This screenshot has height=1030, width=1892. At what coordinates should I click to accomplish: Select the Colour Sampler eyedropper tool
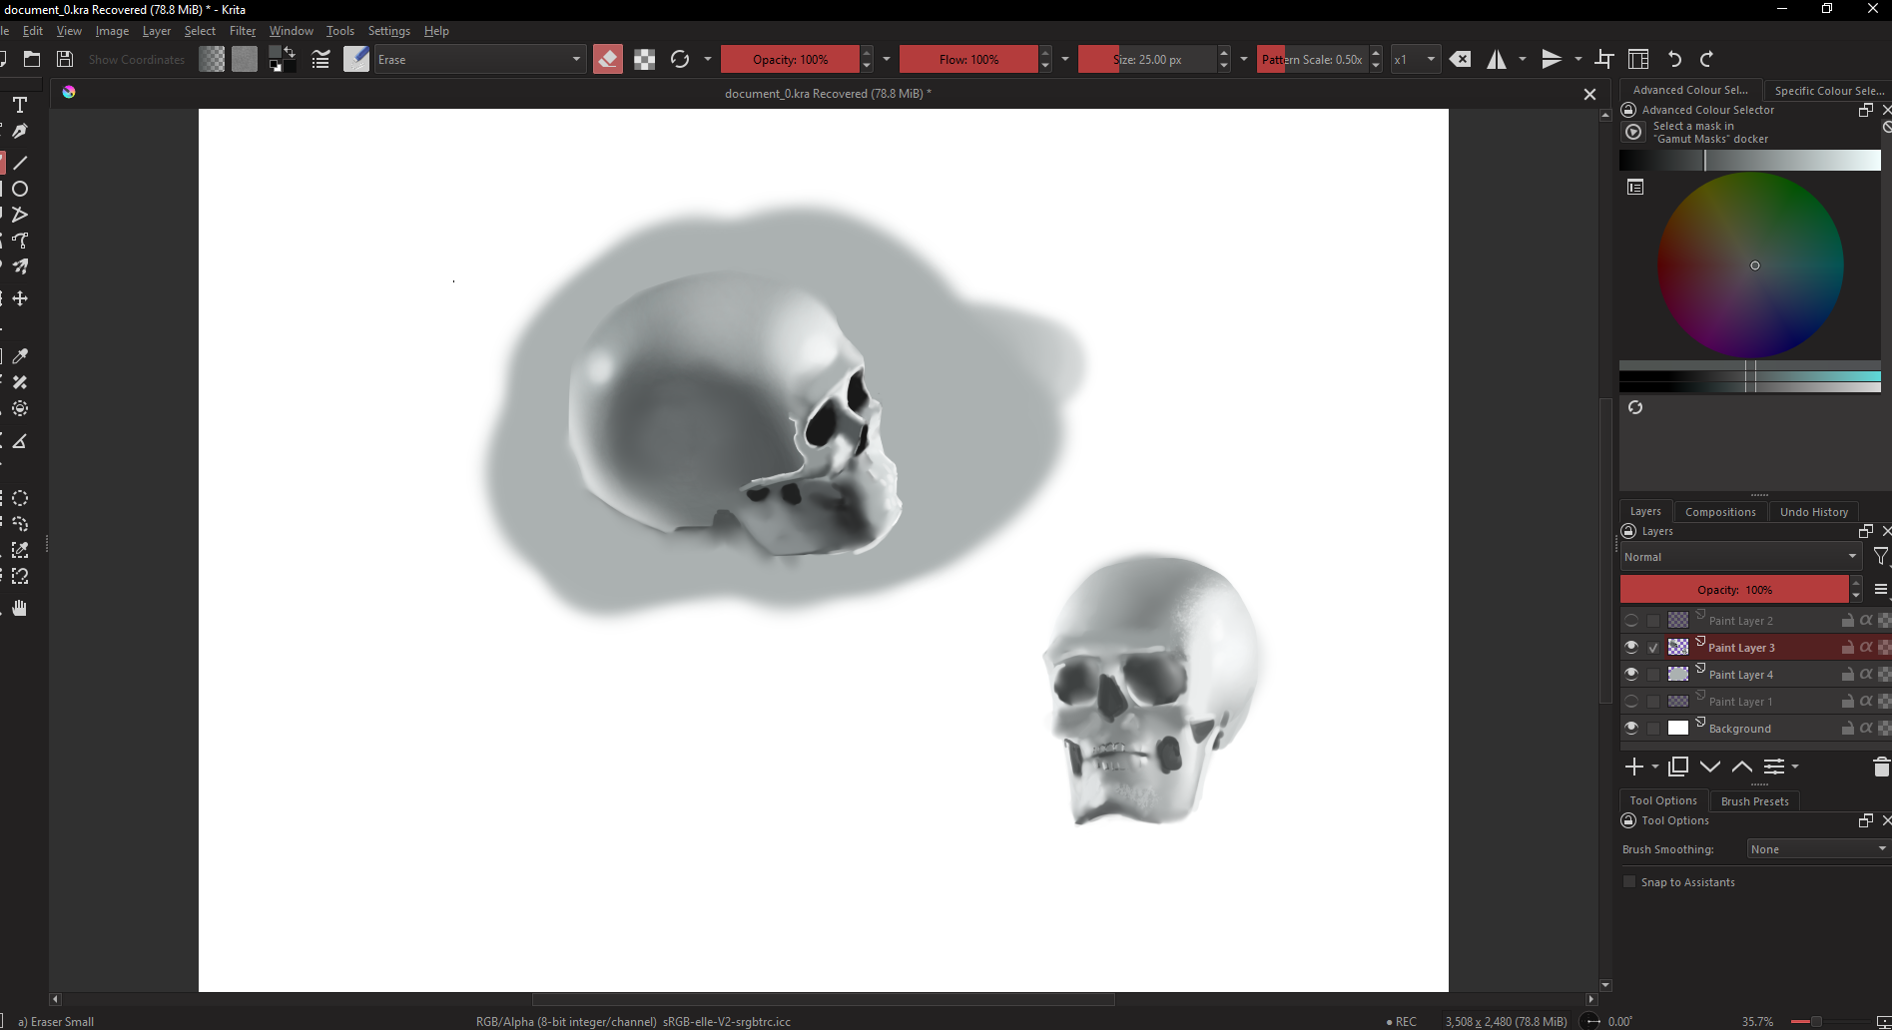click(x=20, y=356)
